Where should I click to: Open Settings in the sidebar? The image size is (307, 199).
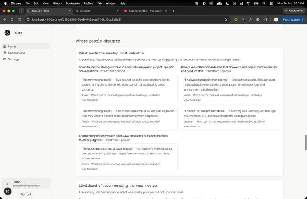26,59
